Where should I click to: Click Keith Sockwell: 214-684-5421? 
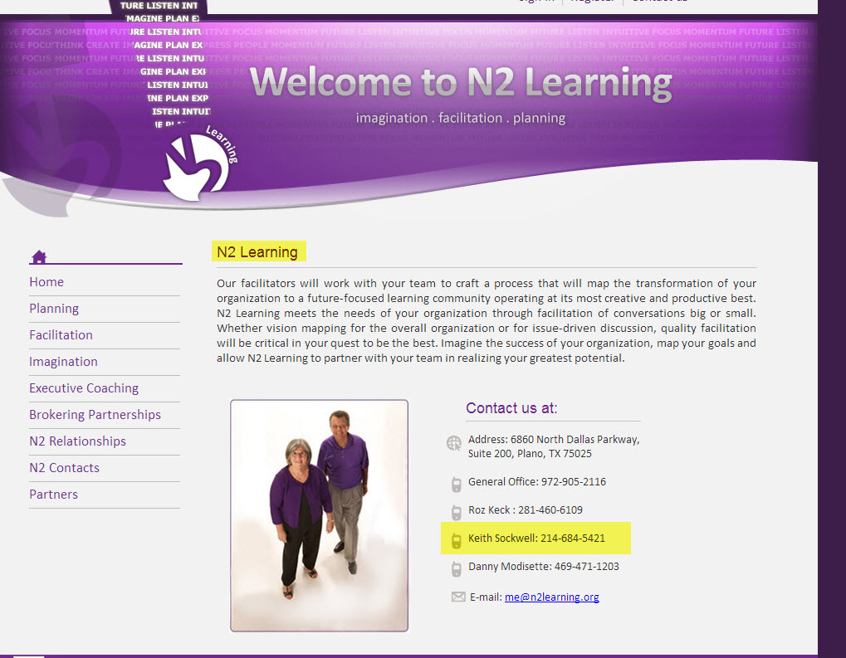[536, 539]
